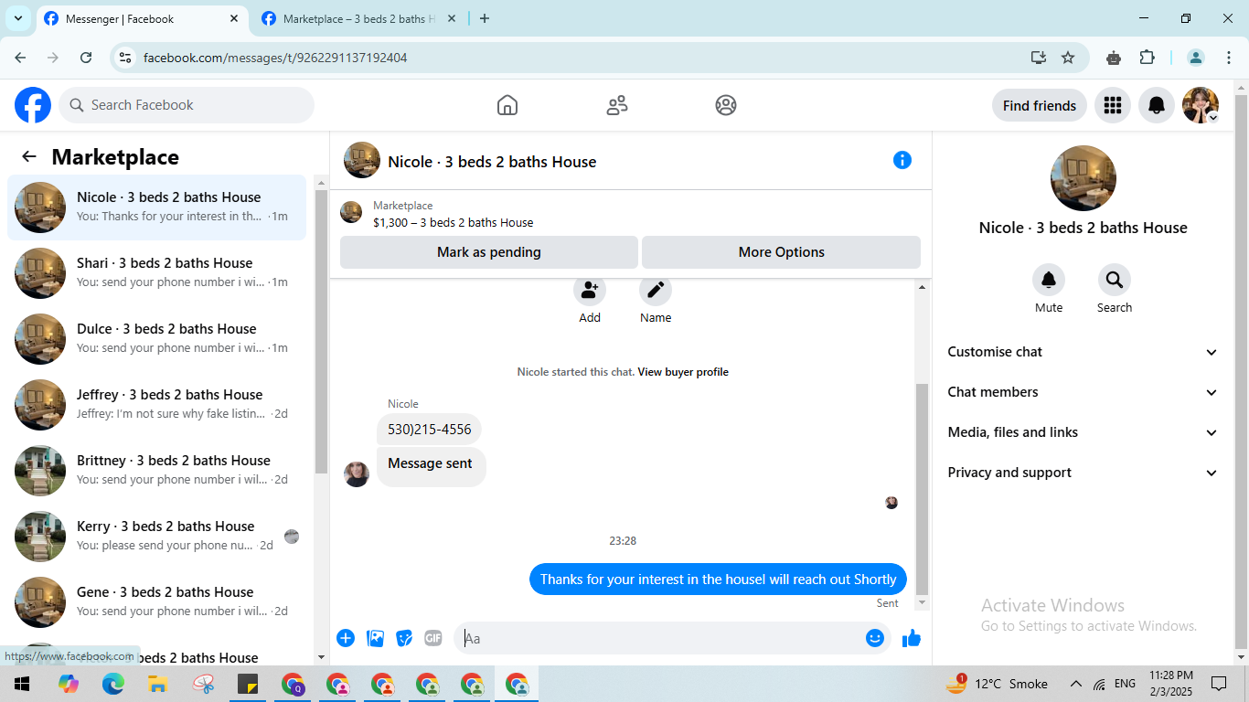Add people to the chat
Screen dimensions: 1249x702
(590, 291)
